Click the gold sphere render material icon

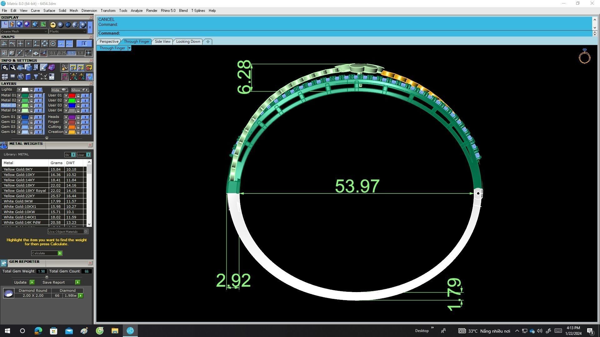(53, 25)
